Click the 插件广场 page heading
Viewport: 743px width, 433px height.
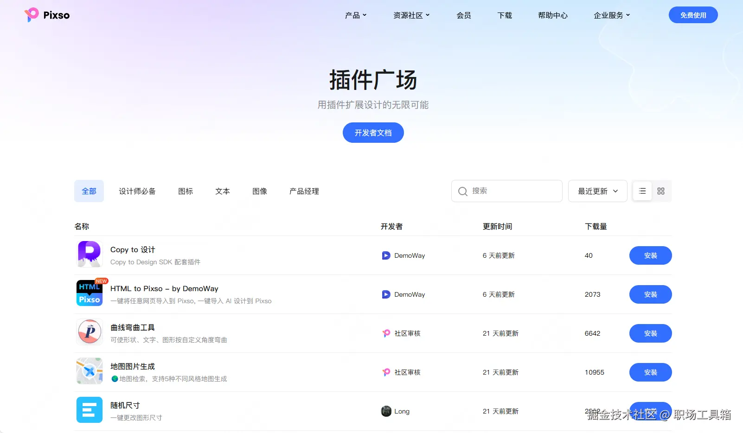click(x=373, y=80)
